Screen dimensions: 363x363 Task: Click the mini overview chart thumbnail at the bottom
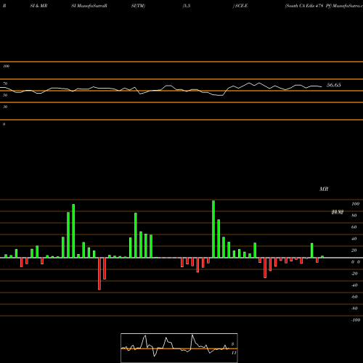click(179, 348)
